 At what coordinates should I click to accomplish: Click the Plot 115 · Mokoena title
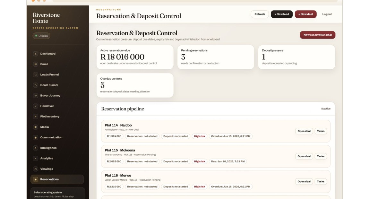click(x=120, y=150)
